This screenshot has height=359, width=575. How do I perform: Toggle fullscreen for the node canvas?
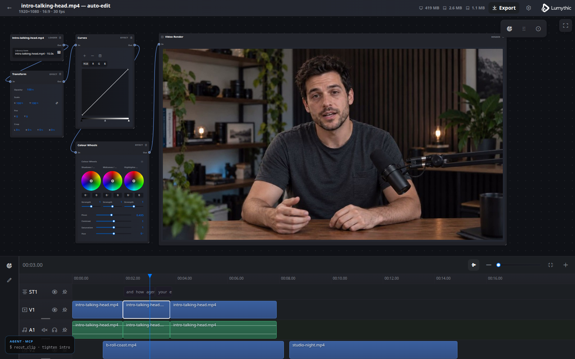[565, 25]
